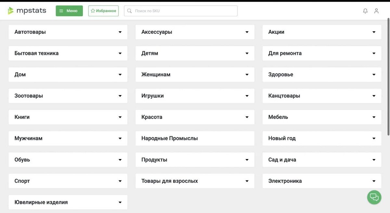Open the green chat support bubble
This screenshot has height=213, width=390.
click(374, 197)
